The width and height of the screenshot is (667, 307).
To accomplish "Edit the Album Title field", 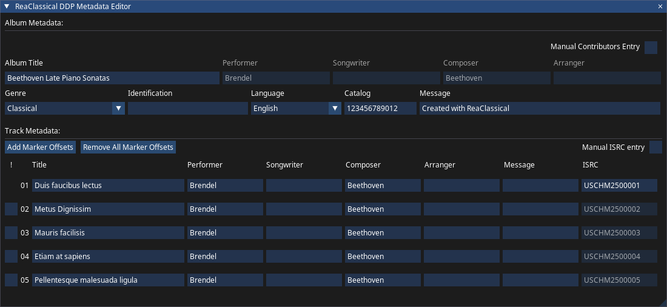I will (112, 78).
